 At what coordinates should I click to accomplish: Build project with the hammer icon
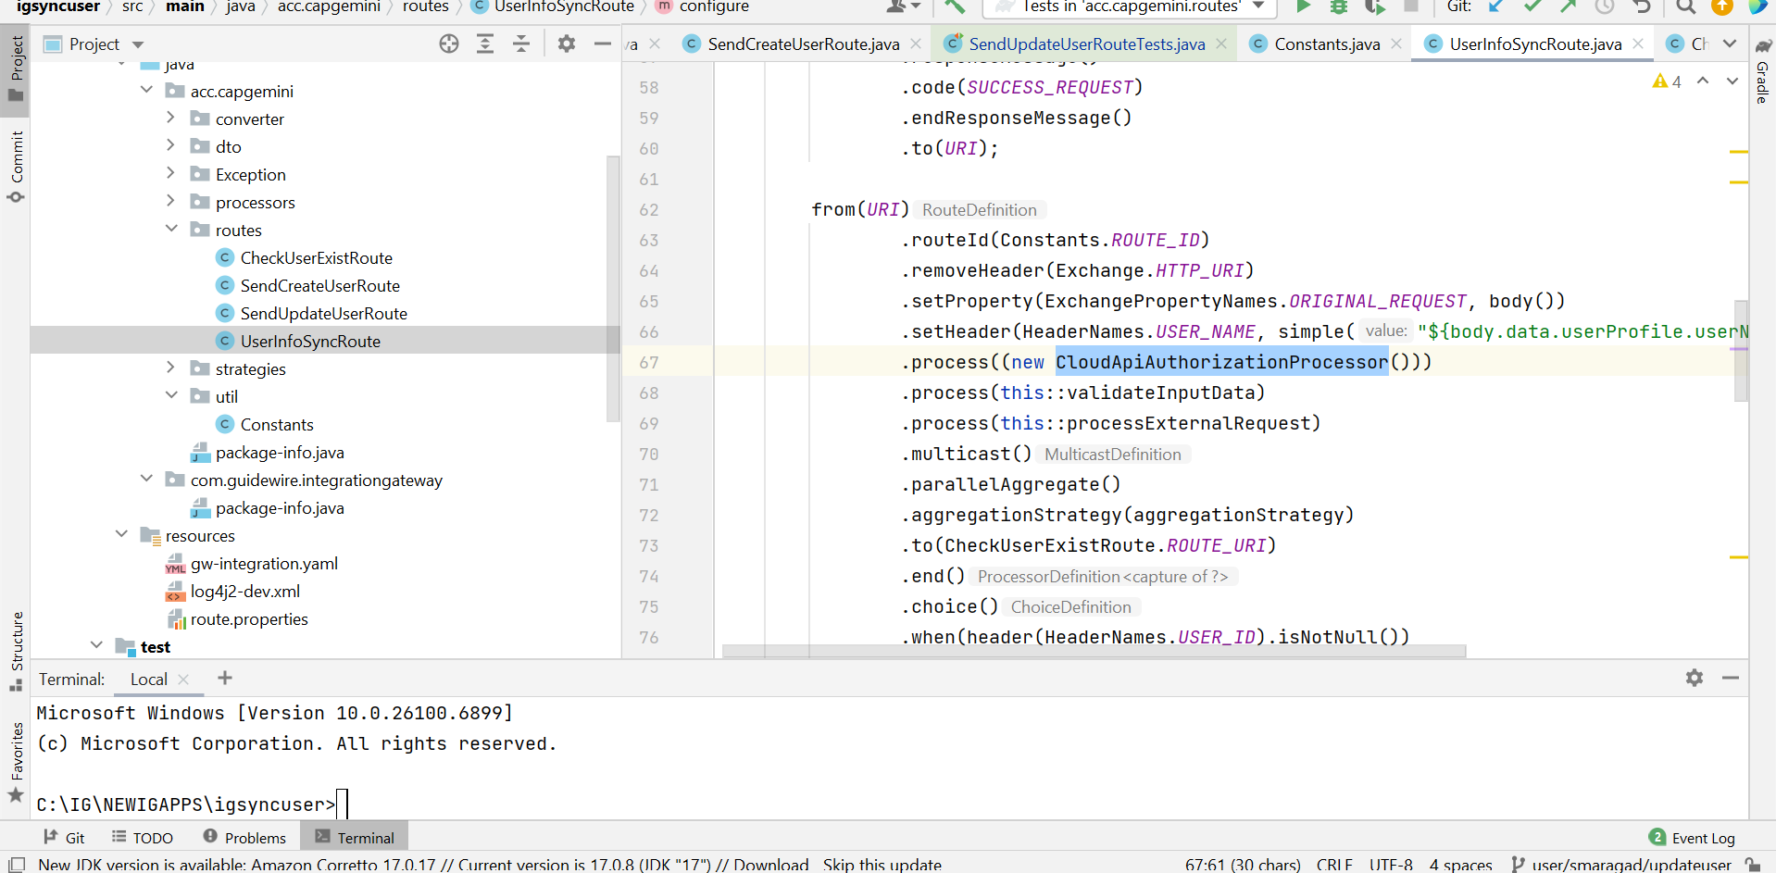click(954, 6)
